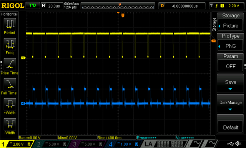Select the -Width measurement icon
This screenshot has width=246, height=148.
pos(10,124)
